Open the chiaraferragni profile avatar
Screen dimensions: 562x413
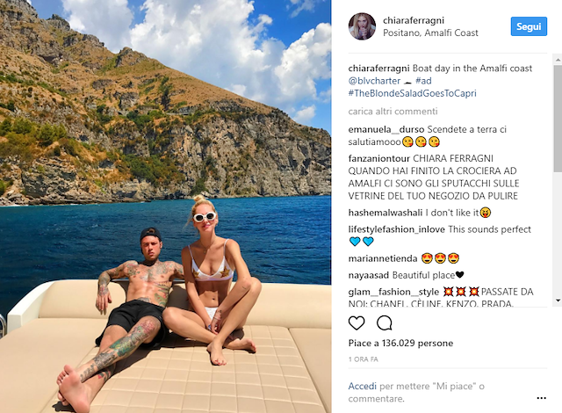pos(362,26)
